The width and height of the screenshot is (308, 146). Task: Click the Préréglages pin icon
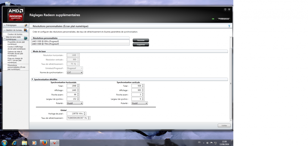point(26,25)
